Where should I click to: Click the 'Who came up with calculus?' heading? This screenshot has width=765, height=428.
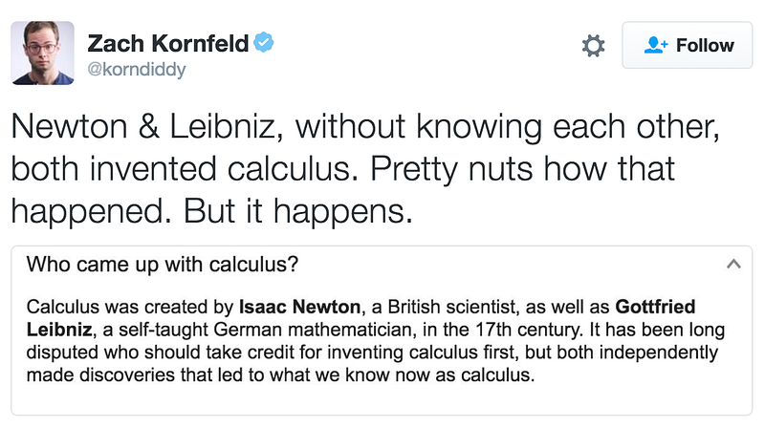tap(162, 265)
